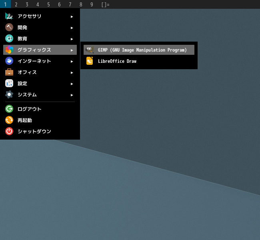Click the LibreOffice Draw yellow icon
The width and height of the screenshot is (260, 240).
click(x=90, y=61)
